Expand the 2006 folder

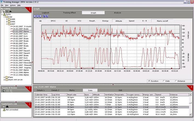(x=7, y=22)
